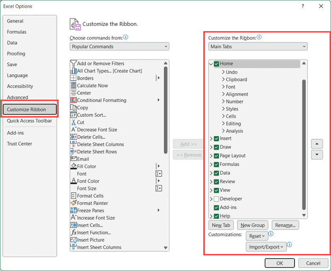Expand the Clipboard group

point(223,79)
